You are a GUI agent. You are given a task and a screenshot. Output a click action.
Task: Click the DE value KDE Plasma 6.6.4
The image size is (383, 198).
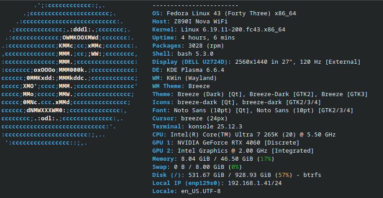(196, 70)
